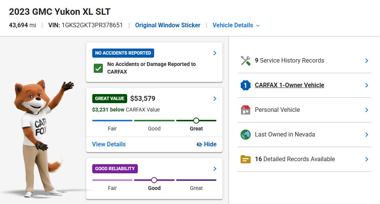Image resolution: width=380 pixels, height=204 pixels.
Task: Click GREAT VALUE badge
Action: [110, 99]
